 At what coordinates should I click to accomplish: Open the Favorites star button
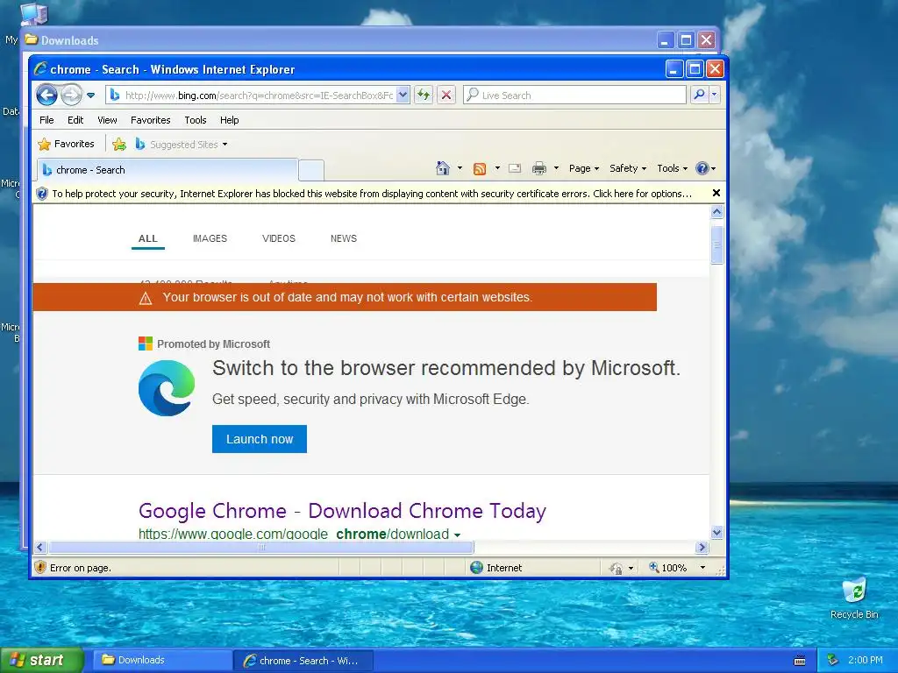pyautogui.click(x=65, y=145)
